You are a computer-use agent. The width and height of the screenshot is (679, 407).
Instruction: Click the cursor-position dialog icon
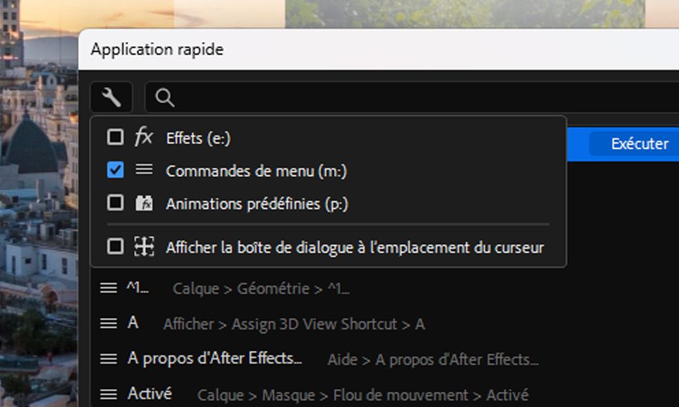[143, 246]
